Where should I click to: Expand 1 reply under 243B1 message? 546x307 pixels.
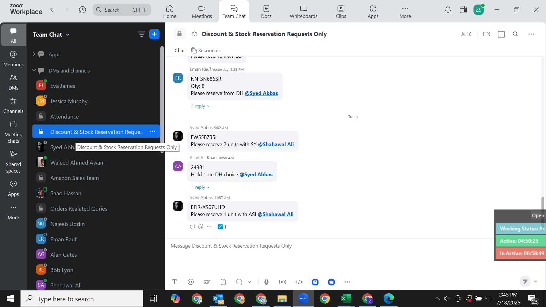coord(200,187)
